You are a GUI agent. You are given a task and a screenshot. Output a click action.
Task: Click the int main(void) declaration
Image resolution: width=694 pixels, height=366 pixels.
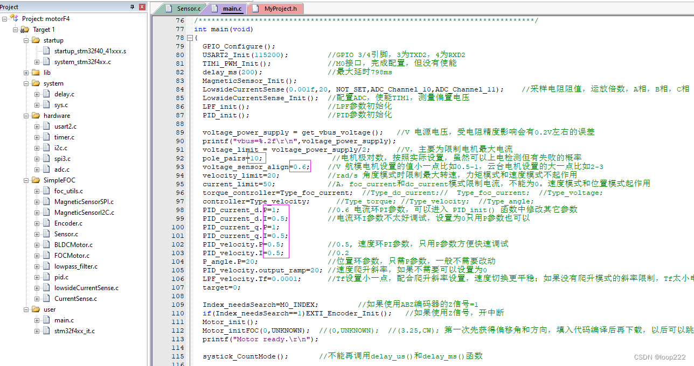pyautogui.click(x=224, y=29)
